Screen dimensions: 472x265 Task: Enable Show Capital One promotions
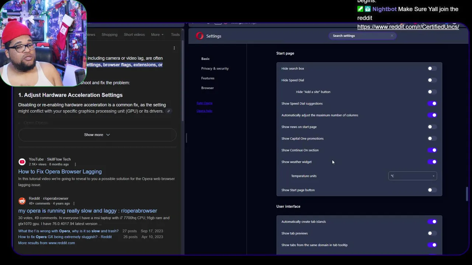432,138
